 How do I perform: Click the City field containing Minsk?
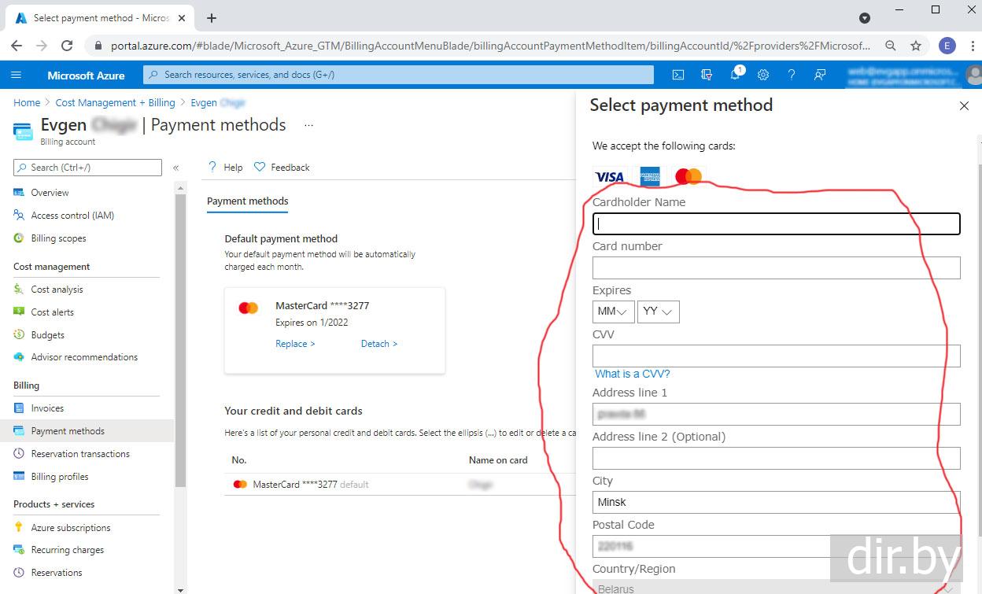click(777, 502)
